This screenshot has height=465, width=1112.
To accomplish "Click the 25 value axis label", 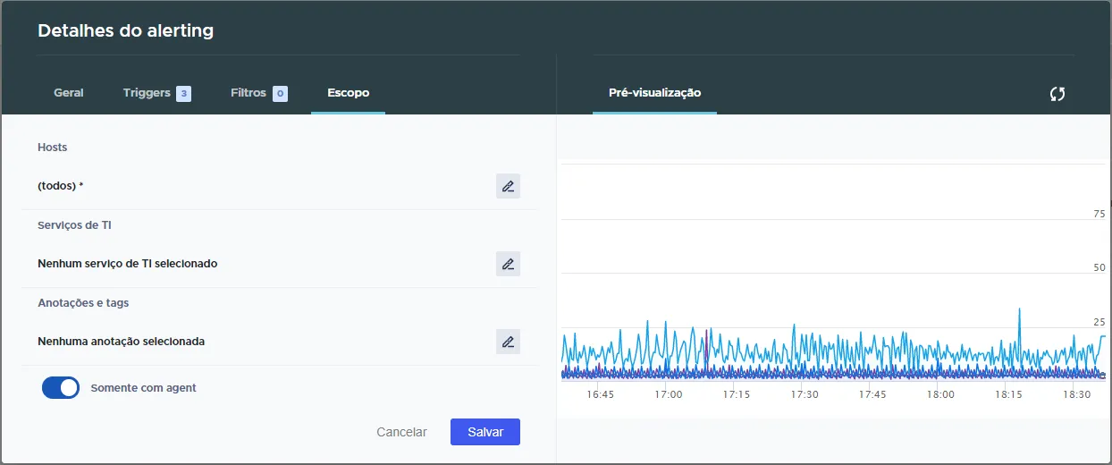I will [1099, 322].
